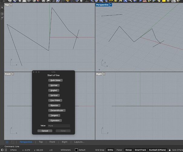Click the Perspective viewport title label
This screenshot has width=183, height=152.
102,5
